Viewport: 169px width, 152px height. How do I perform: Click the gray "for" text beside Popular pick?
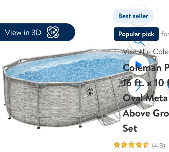pos(165,34)
